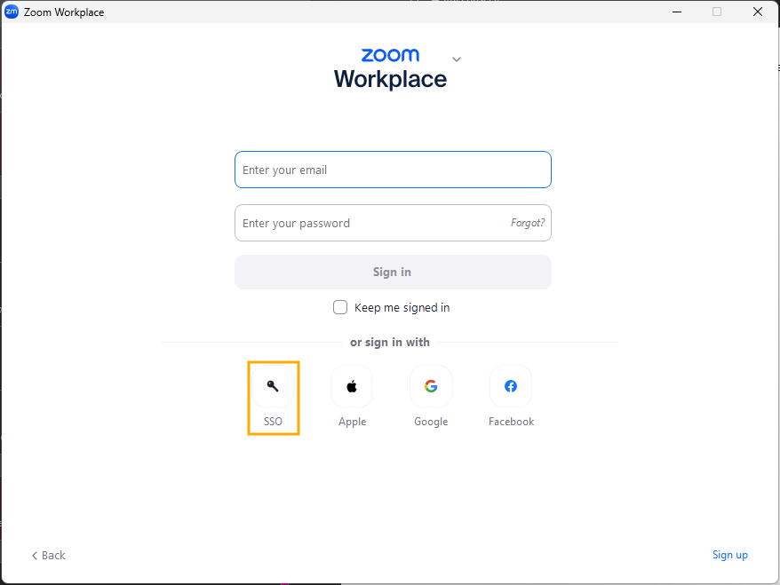Click the Zoom app icon in title bar
The width and height of the screenshot is (780, 585).
click(x=12, y=12)
